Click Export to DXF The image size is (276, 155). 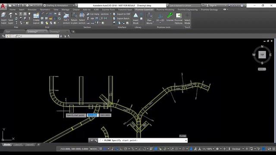click(x=122, y=14)
